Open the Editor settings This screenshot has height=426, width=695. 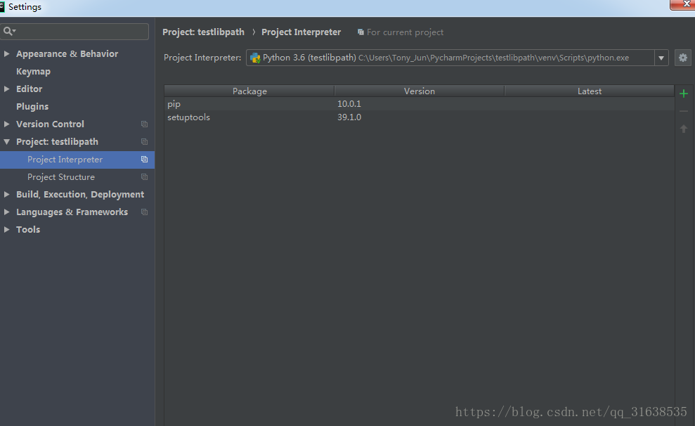[30, 89]
